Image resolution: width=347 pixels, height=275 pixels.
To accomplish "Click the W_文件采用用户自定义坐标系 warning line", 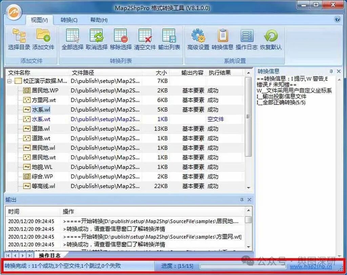I will [294, 91].
